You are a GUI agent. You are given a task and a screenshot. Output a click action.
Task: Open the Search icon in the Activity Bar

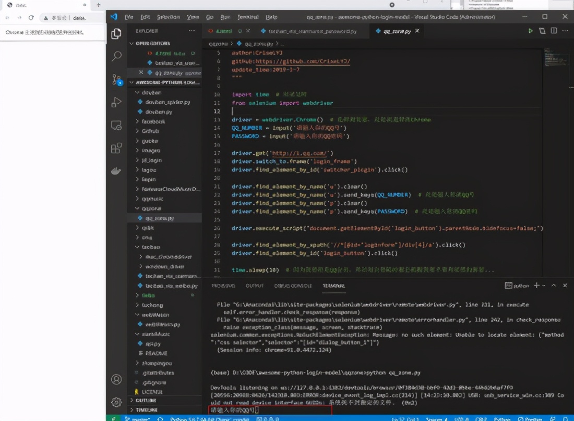[116, 56]
